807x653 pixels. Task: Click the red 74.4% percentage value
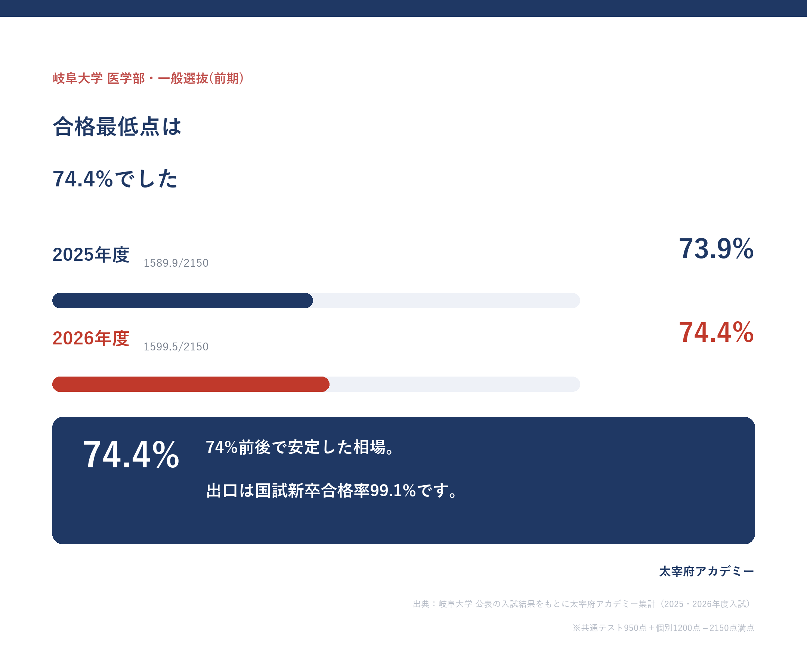(x=716, y=332)
